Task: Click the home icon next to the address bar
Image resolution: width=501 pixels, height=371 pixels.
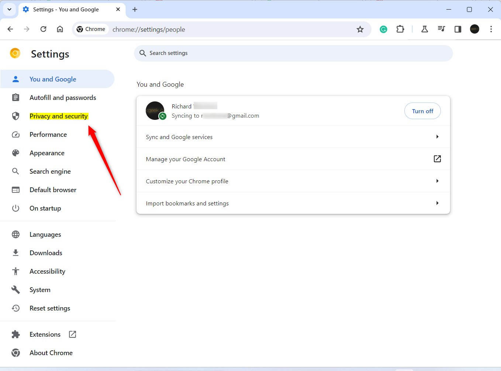Action: [60, 29]
